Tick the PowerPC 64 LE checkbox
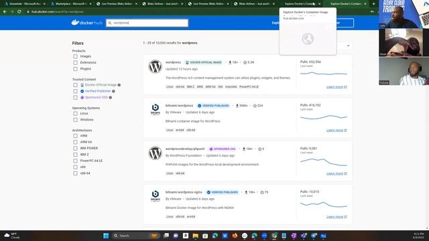This screenshot has width=429, height=241. (75, 161)
